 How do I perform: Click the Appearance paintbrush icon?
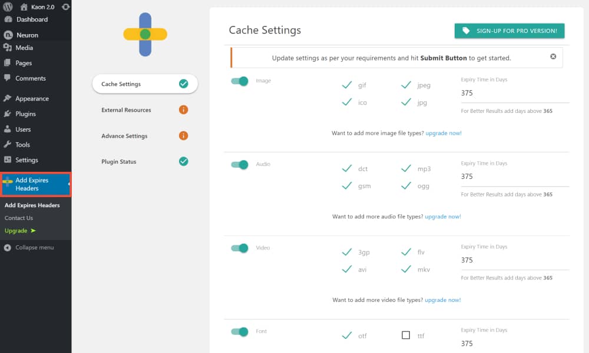[x=8, y=98]
